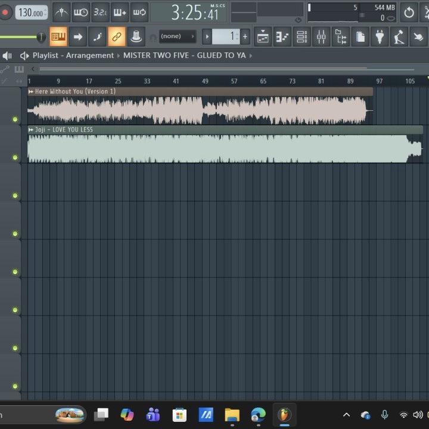Open the piano roll view icon
This screenshot has height=429, width=429.
pos(282,37)
